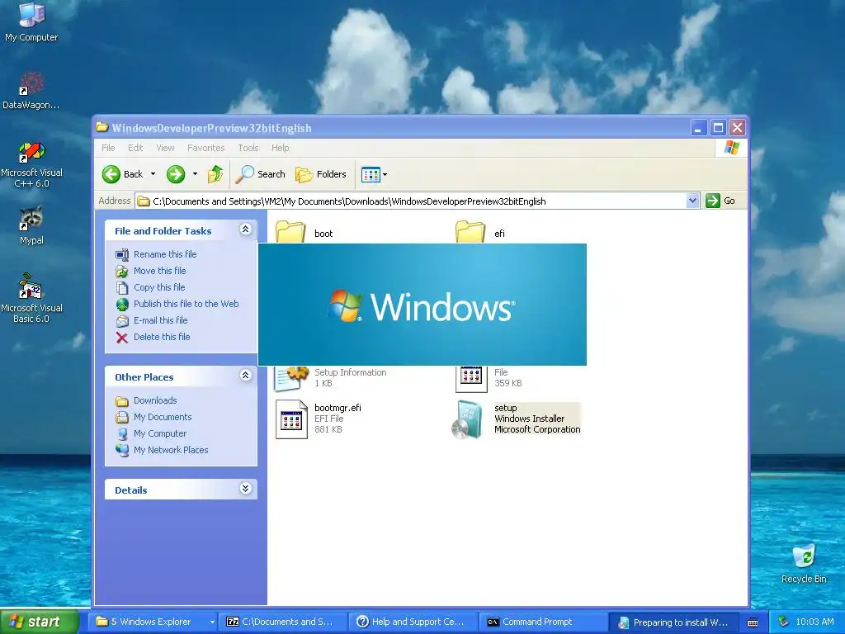
Task: Open the Help menu
Action: coord(281,148)
